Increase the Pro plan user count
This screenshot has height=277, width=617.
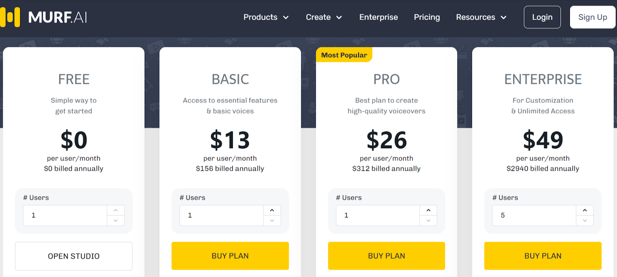(428, 210)
